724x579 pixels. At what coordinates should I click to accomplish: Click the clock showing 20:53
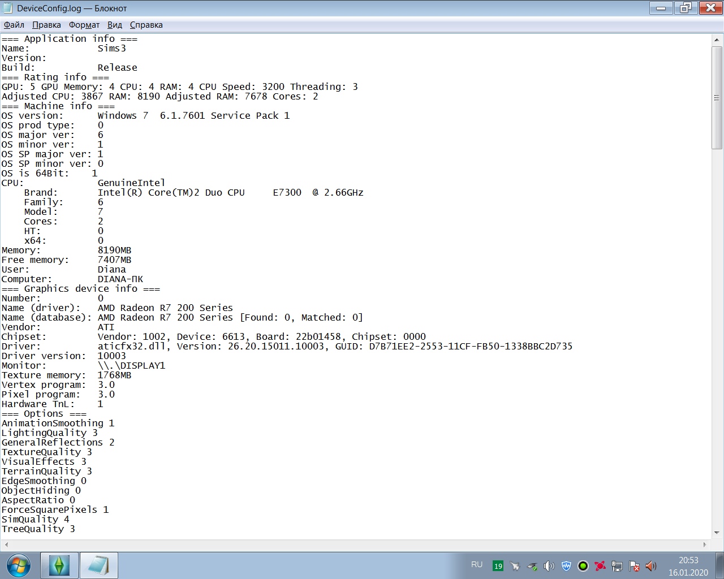688,566
